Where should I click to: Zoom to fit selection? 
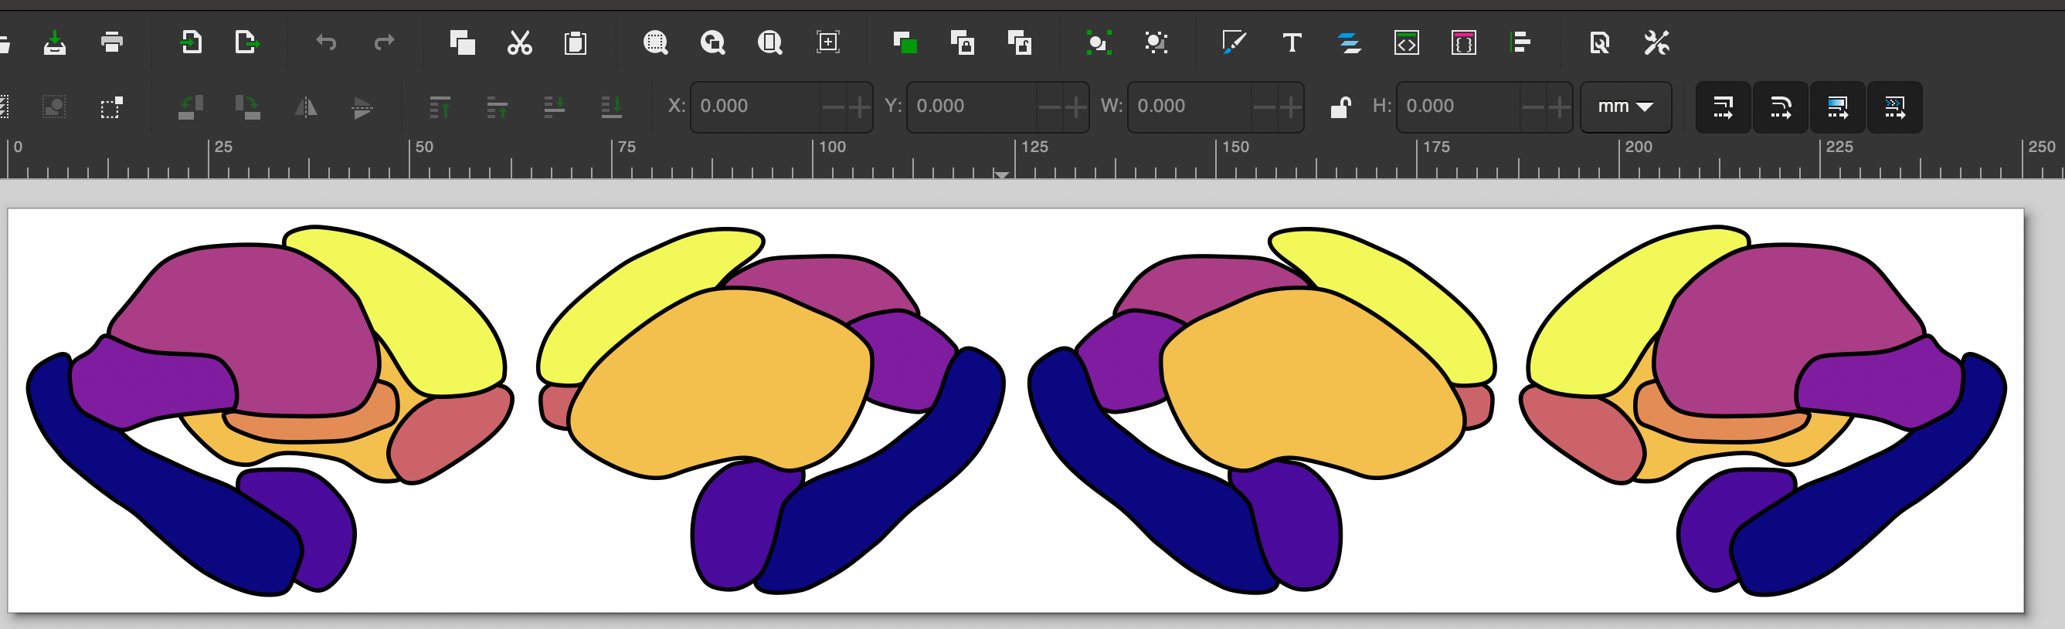coord(656,42)
